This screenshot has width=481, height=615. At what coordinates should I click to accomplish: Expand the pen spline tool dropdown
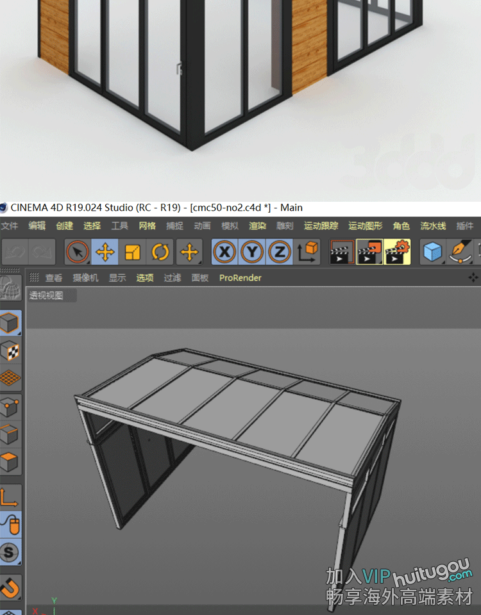(x=460, y=252)
